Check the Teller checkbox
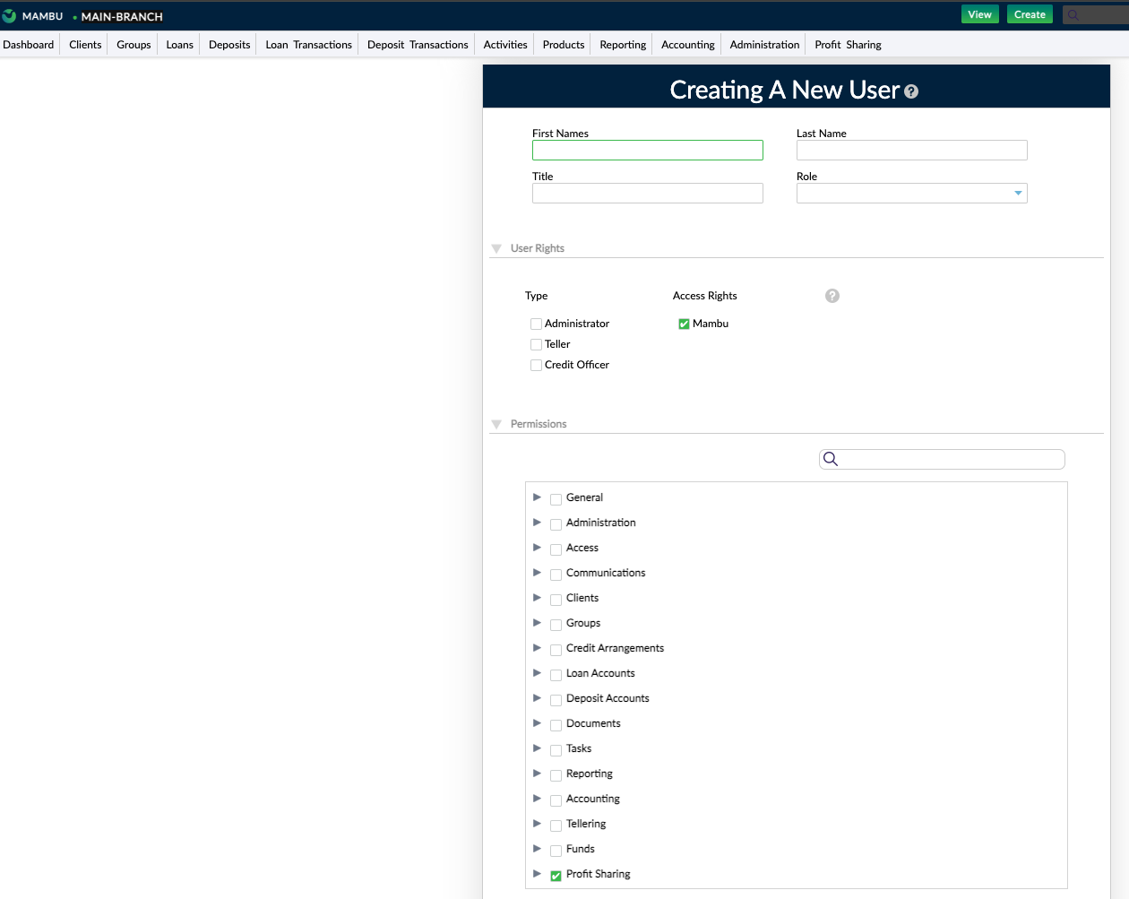The image size is (1129, 899). tap(536, 344)
